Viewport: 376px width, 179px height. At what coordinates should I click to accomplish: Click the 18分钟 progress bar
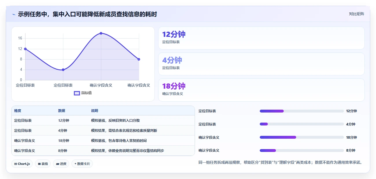click(302, 137)
